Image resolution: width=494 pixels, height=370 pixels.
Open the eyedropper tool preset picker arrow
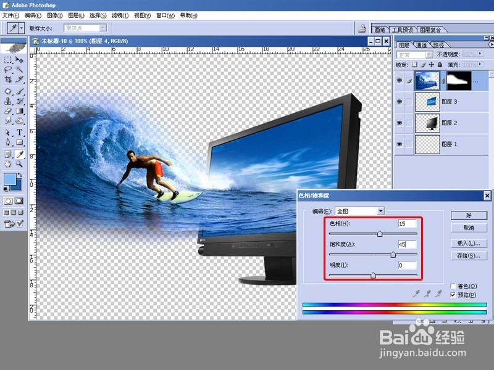click(x=22, y=28)
